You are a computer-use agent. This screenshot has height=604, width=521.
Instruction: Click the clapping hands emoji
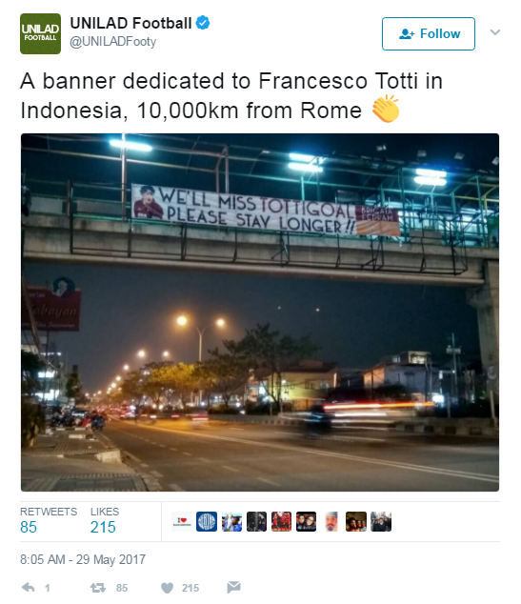coord(386,109)
